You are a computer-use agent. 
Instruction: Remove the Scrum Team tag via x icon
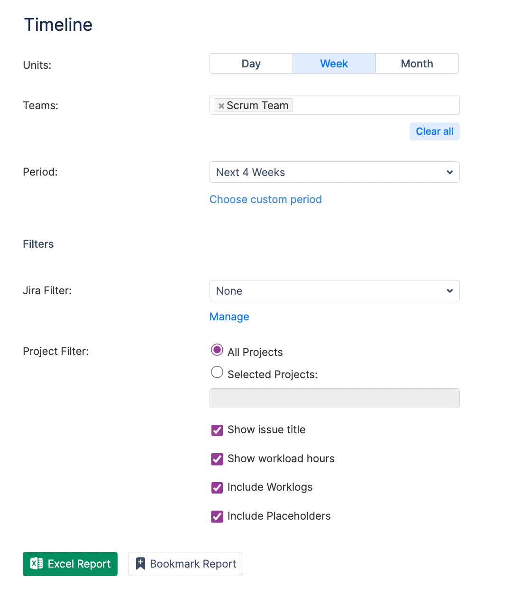point(221,106)
